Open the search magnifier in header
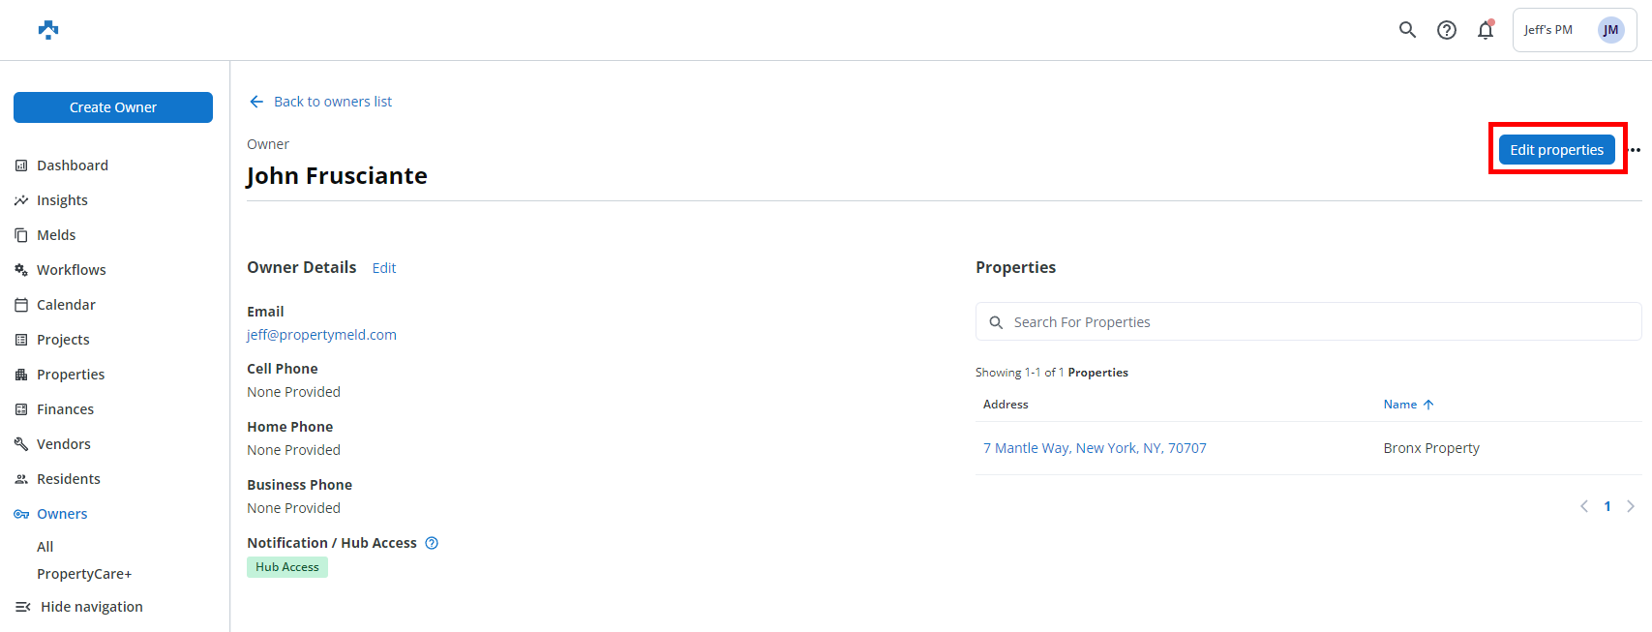The height and width of the screenshot is (632, 1652). (1407, 30)
